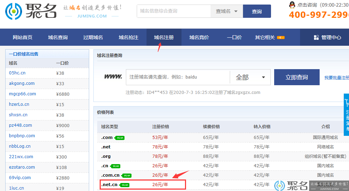Click the green promo tag beside .com
The width and height of the screenshot is (349, 191).
tap(120, 138)
